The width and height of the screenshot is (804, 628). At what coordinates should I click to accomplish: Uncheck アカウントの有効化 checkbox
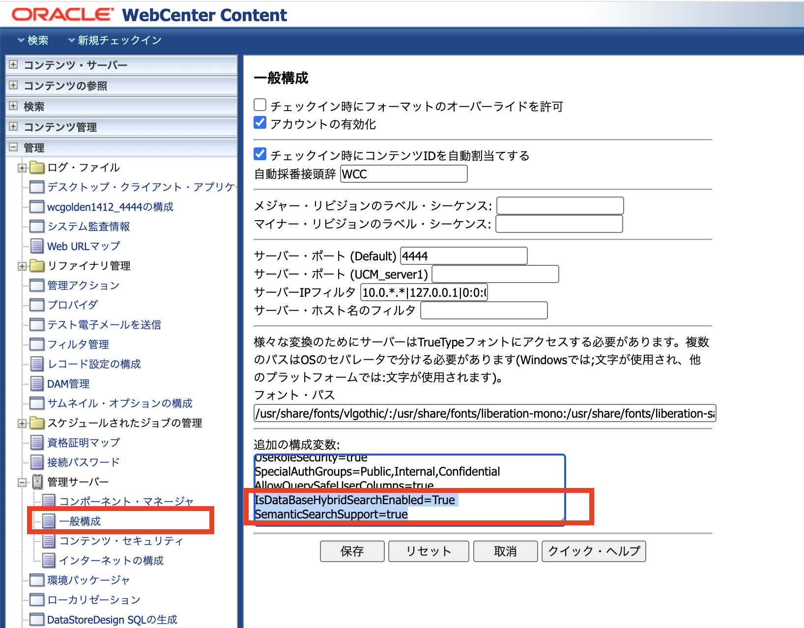click(x=260, y=123)
